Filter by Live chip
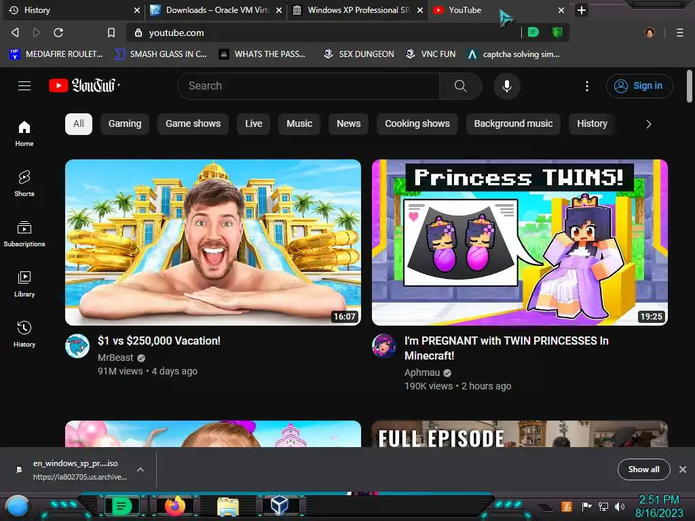 click(x=254, y=124)
